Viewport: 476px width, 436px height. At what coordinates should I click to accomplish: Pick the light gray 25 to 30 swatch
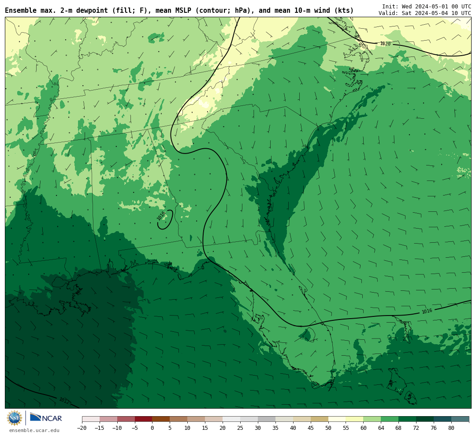pyautogui.click(x=249, y=419)
